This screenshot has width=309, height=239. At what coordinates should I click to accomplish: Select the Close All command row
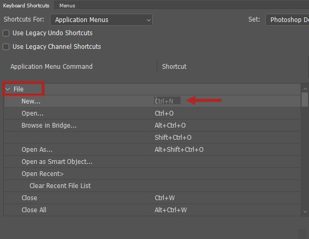[152, 210]
